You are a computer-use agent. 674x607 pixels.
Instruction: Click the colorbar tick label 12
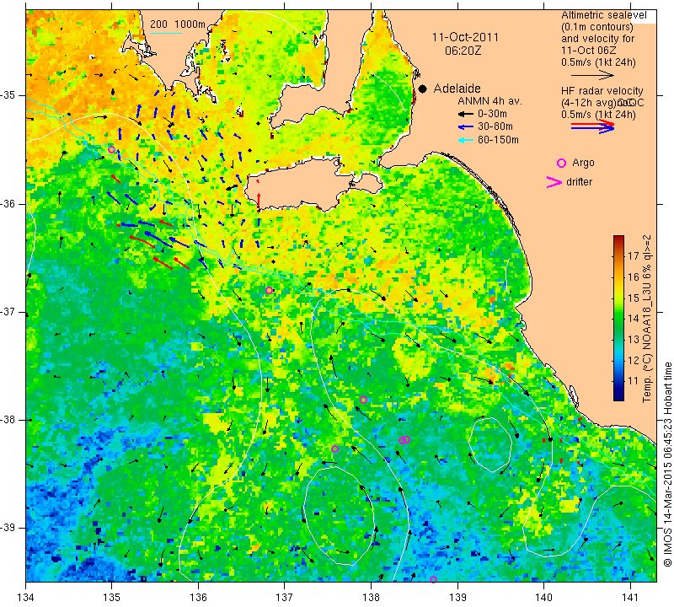pos(634,360)
